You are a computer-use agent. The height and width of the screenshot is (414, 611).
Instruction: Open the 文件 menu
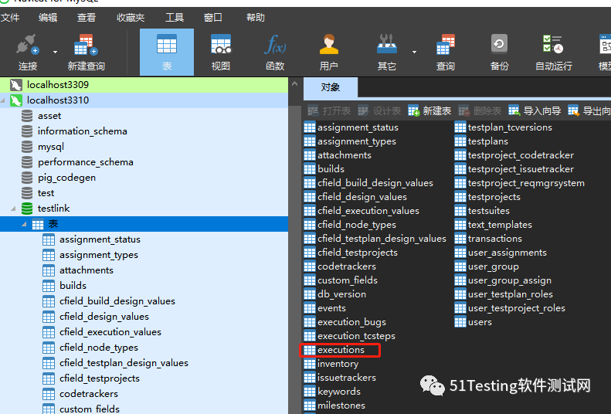click(x=10, y=18)
